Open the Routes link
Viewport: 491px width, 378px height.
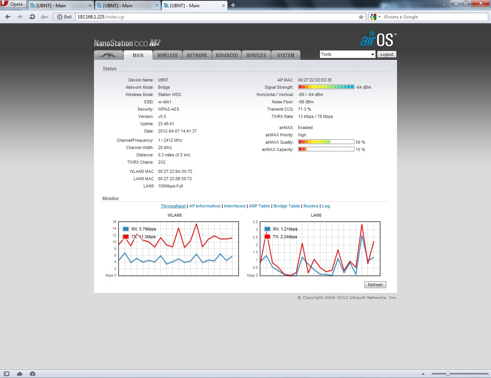click(311, 206)
